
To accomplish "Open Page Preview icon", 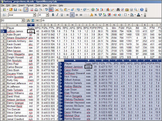I will (40, 10).
